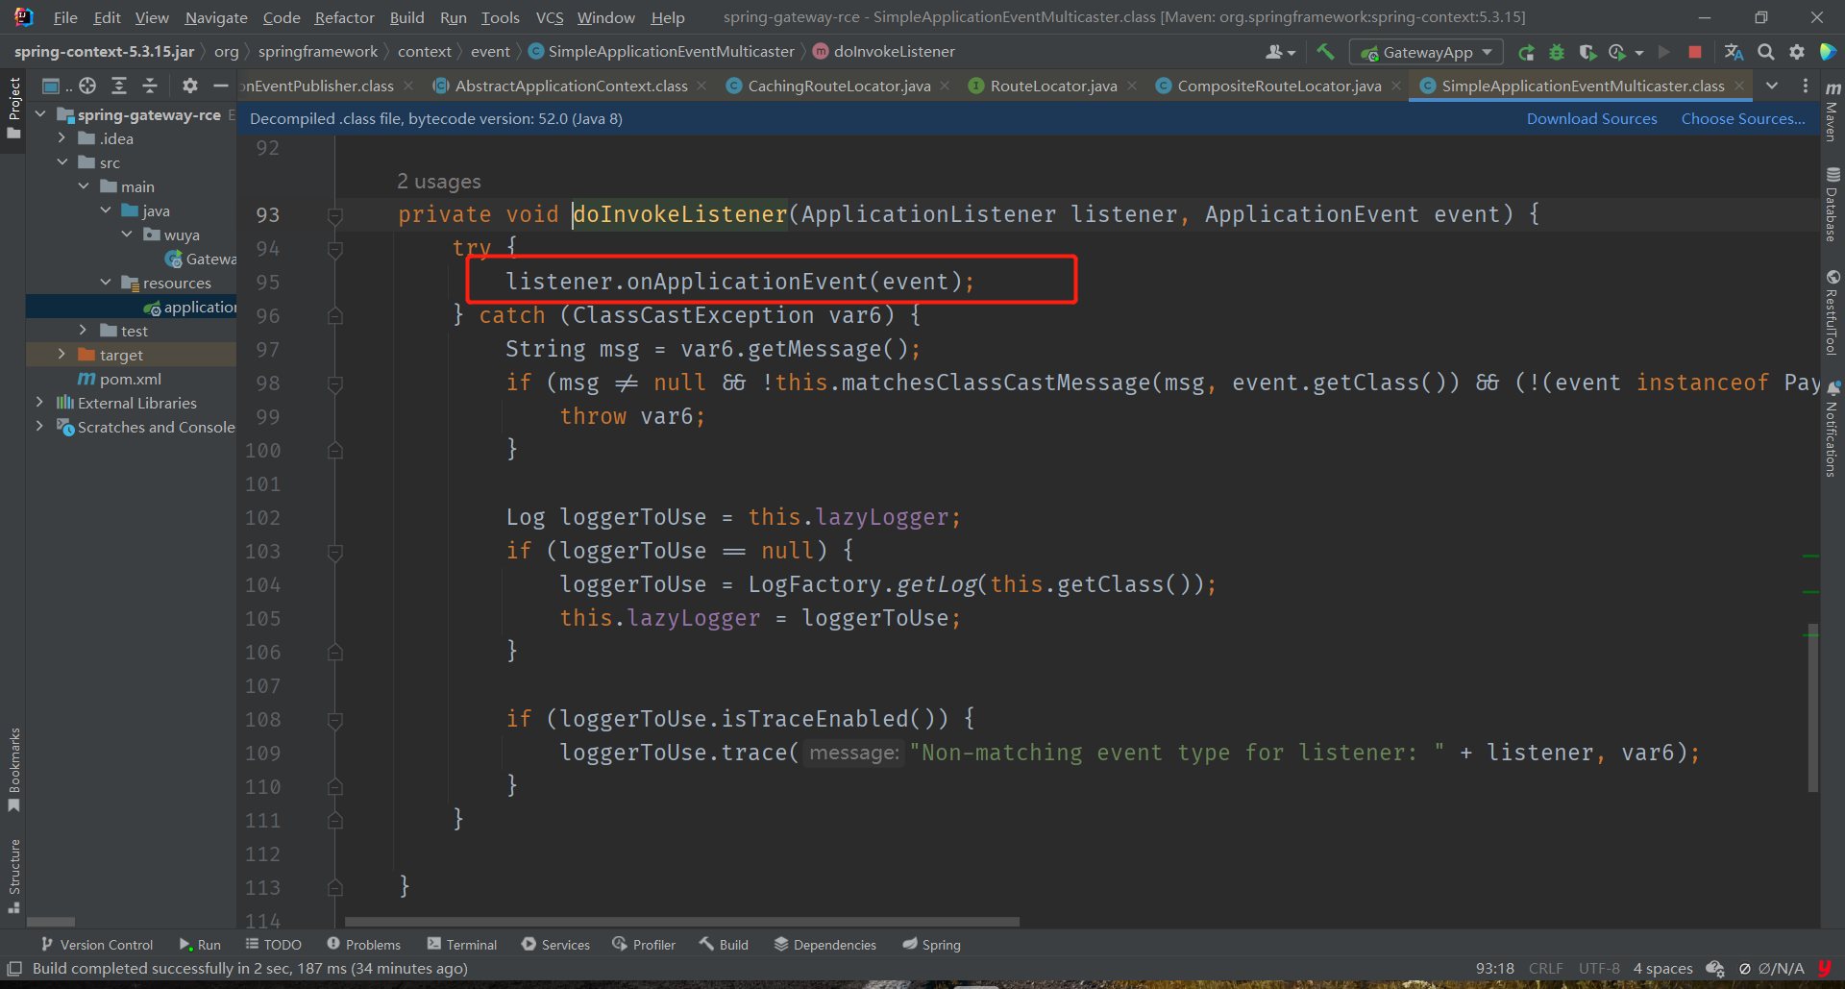Run GatewayApp with coverage icon
1845x989 pixels.
1587,53
